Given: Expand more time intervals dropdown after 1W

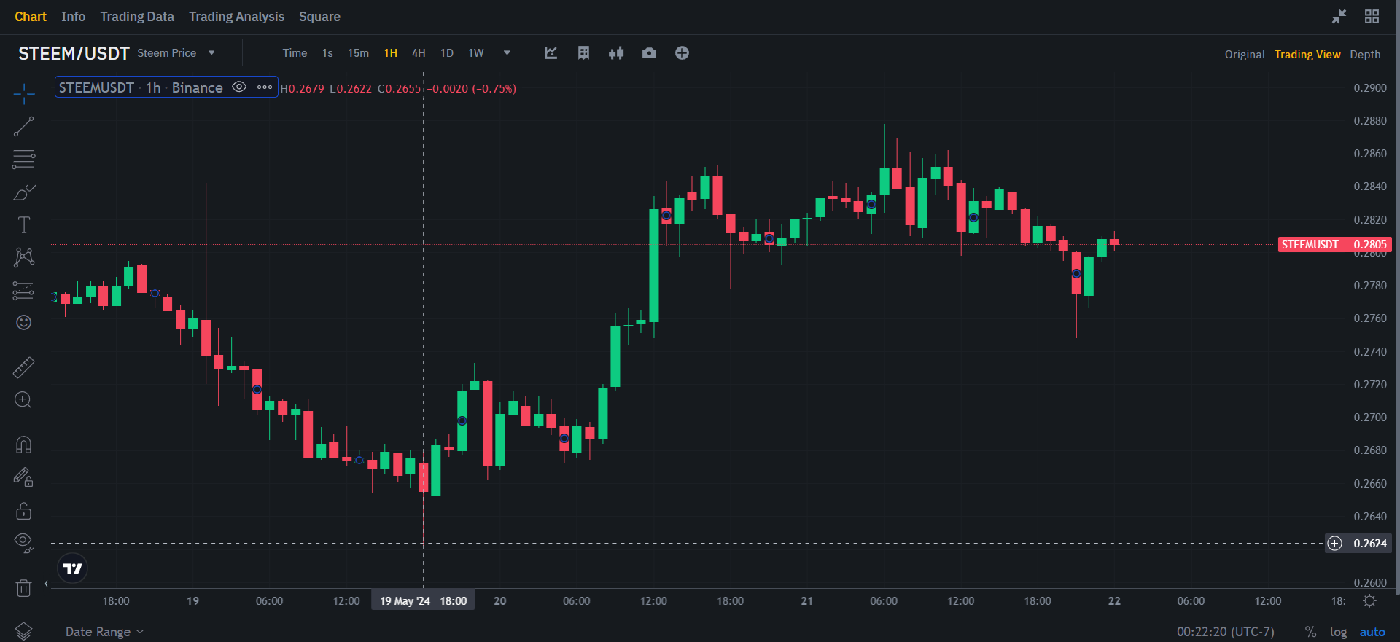Looking at the screenshot, I should (507, 52).
